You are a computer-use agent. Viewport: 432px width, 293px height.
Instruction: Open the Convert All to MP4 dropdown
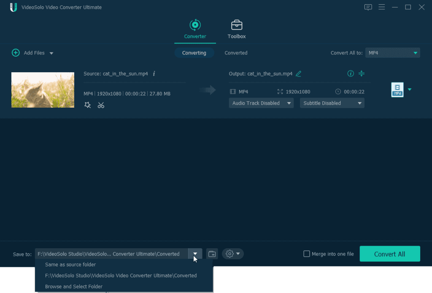(x=392, y=53)
